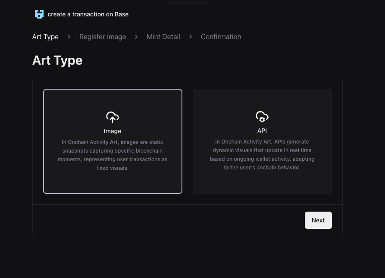
Task: Click the drag handle bar at top
Action: [188, 3]
